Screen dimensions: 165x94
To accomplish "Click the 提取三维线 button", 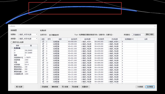I will 150,34.
